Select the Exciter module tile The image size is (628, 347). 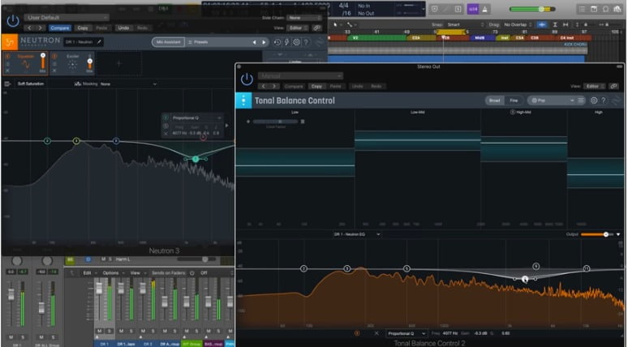[73, 63]
